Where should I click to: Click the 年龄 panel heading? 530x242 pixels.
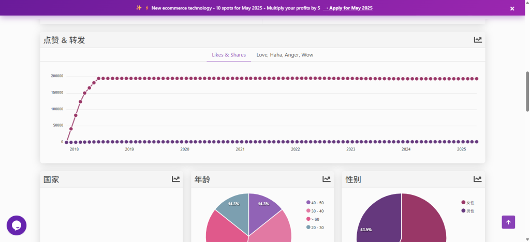pos(202,179)
